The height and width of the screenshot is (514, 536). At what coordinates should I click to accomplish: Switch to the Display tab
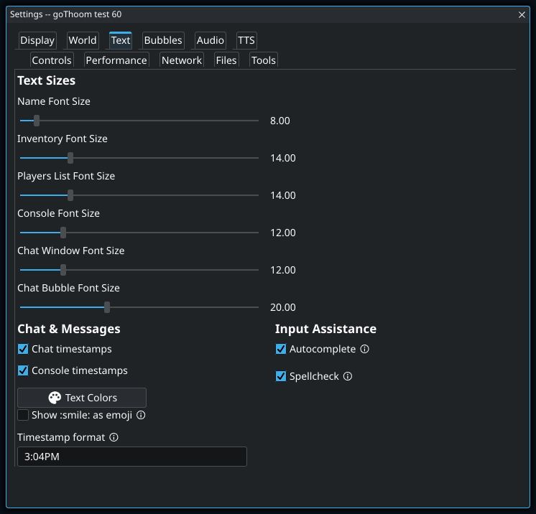37,40
